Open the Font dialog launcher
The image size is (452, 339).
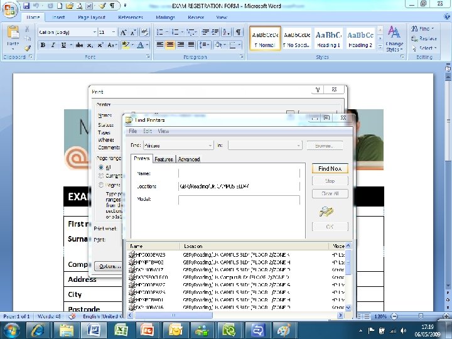pos(148,56)
